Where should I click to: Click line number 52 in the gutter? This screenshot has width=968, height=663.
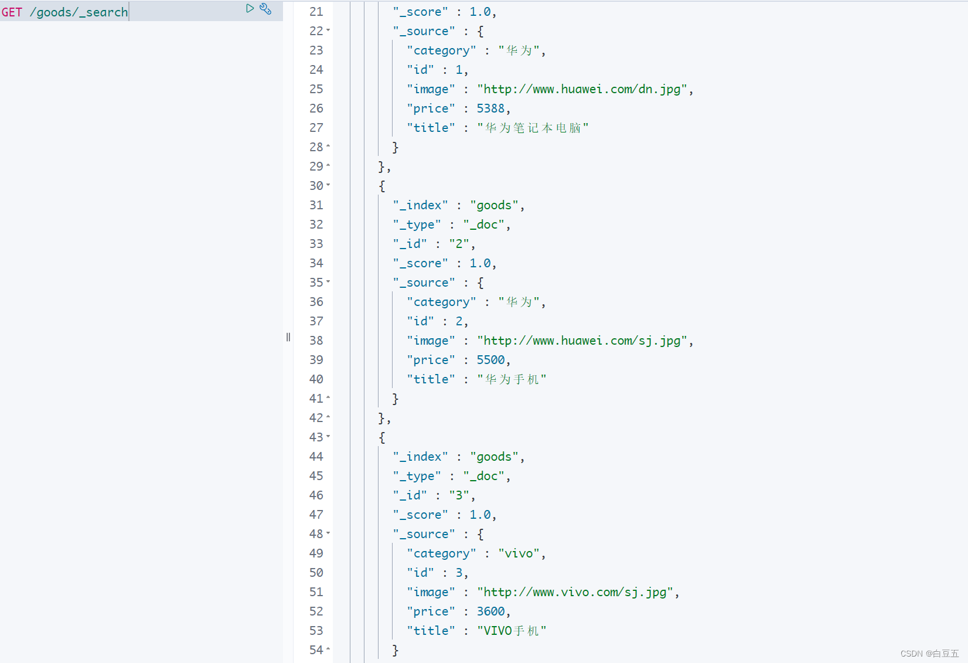tap(316, 611)
